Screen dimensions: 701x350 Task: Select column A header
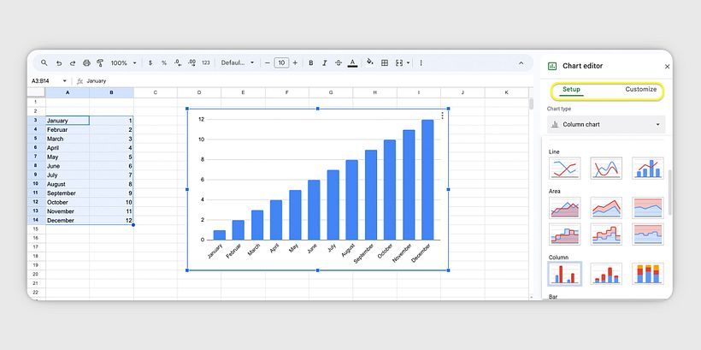[68, 92]
